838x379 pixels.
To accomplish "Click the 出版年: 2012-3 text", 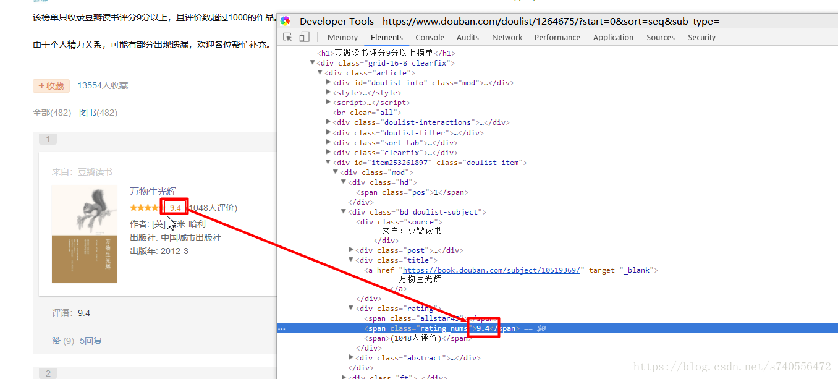I will point(159,251).
